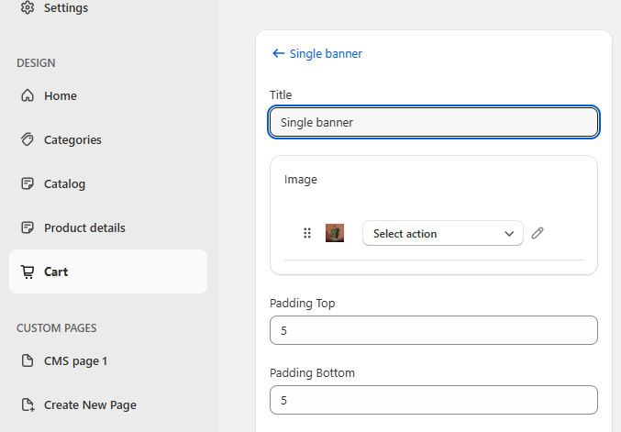Click the Cart shopping cart icon
621x432 pixels.
coord(28,271)
